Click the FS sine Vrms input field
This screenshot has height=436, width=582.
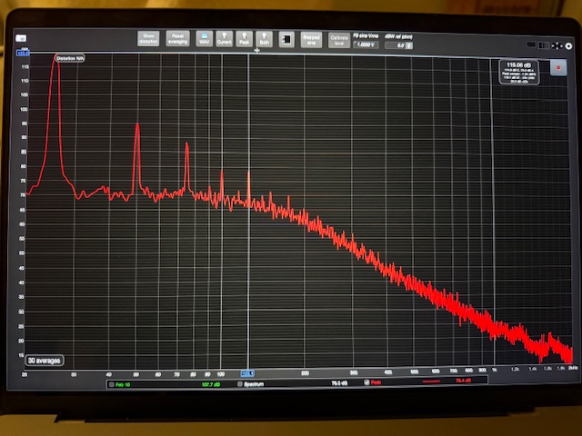pyautogui.click(x=366, y=45)
